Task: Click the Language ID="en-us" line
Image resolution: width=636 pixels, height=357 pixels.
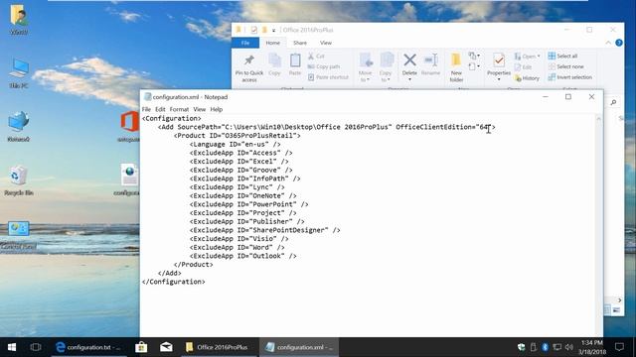Action: click(235, 144)
